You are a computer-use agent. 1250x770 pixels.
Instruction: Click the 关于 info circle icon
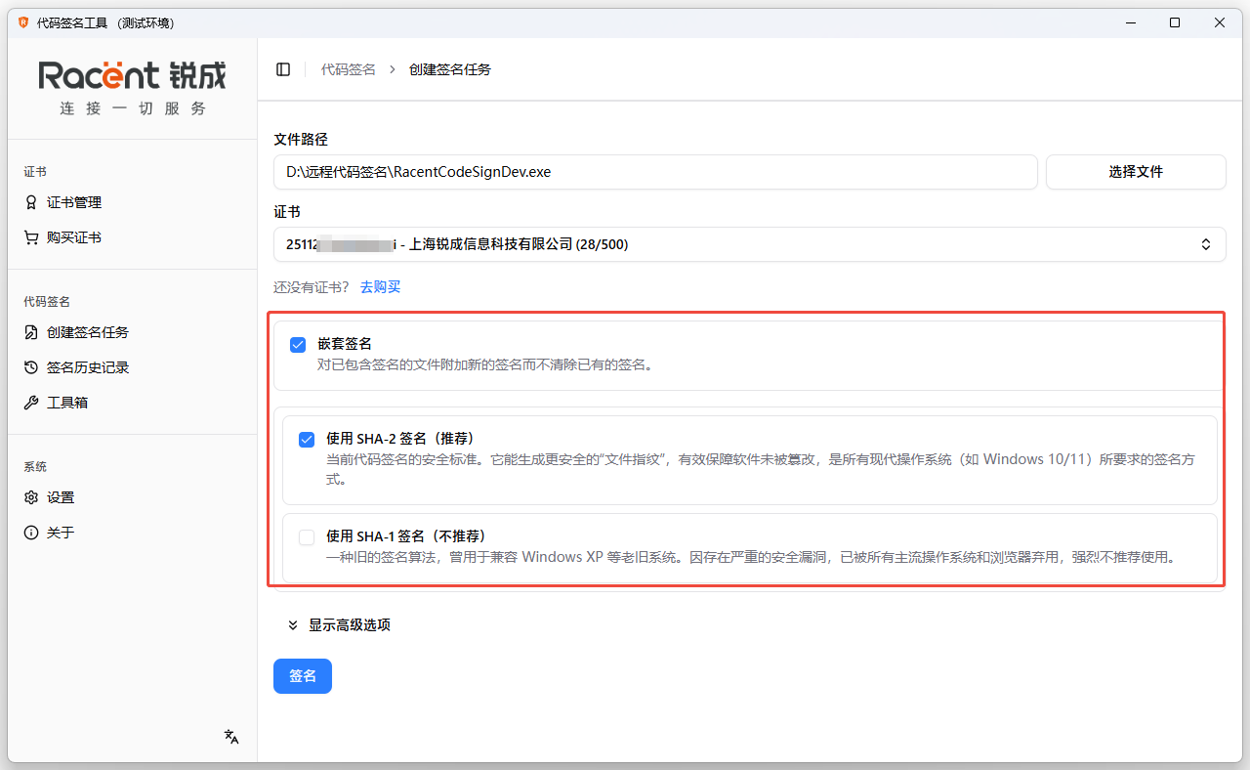point(31,533)
